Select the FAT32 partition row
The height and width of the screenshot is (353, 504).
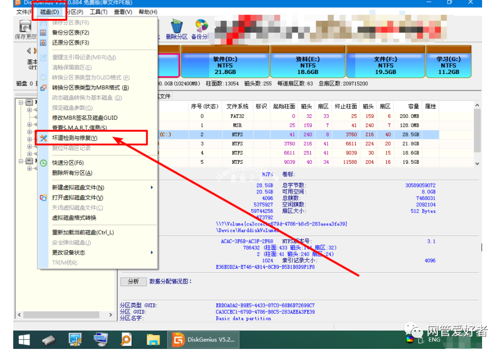tap(299, 116)
